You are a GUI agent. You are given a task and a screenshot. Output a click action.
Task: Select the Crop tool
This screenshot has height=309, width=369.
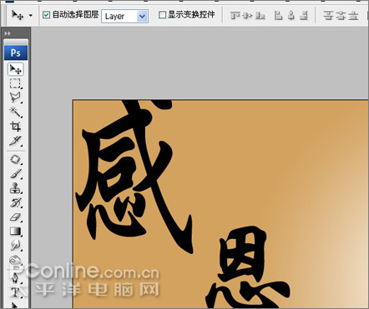tap(15, 127)
